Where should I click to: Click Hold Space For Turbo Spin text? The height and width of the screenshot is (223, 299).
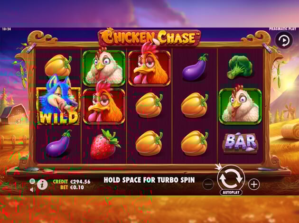click(149, 180)
